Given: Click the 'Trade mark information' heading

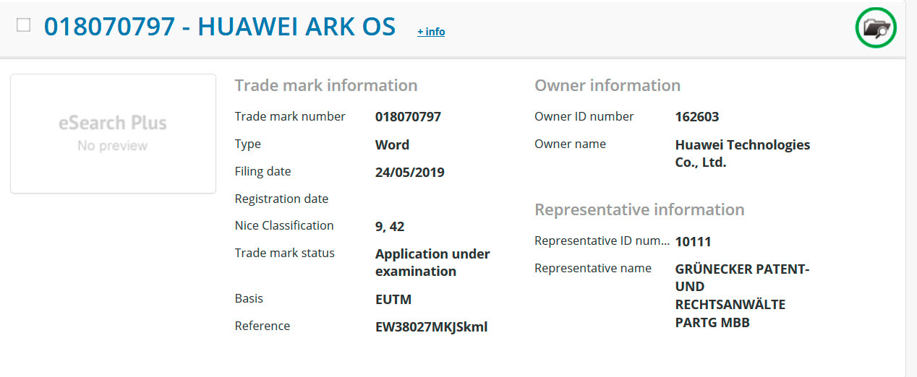Looking at the screenshot, I should (x=325, y=85).
